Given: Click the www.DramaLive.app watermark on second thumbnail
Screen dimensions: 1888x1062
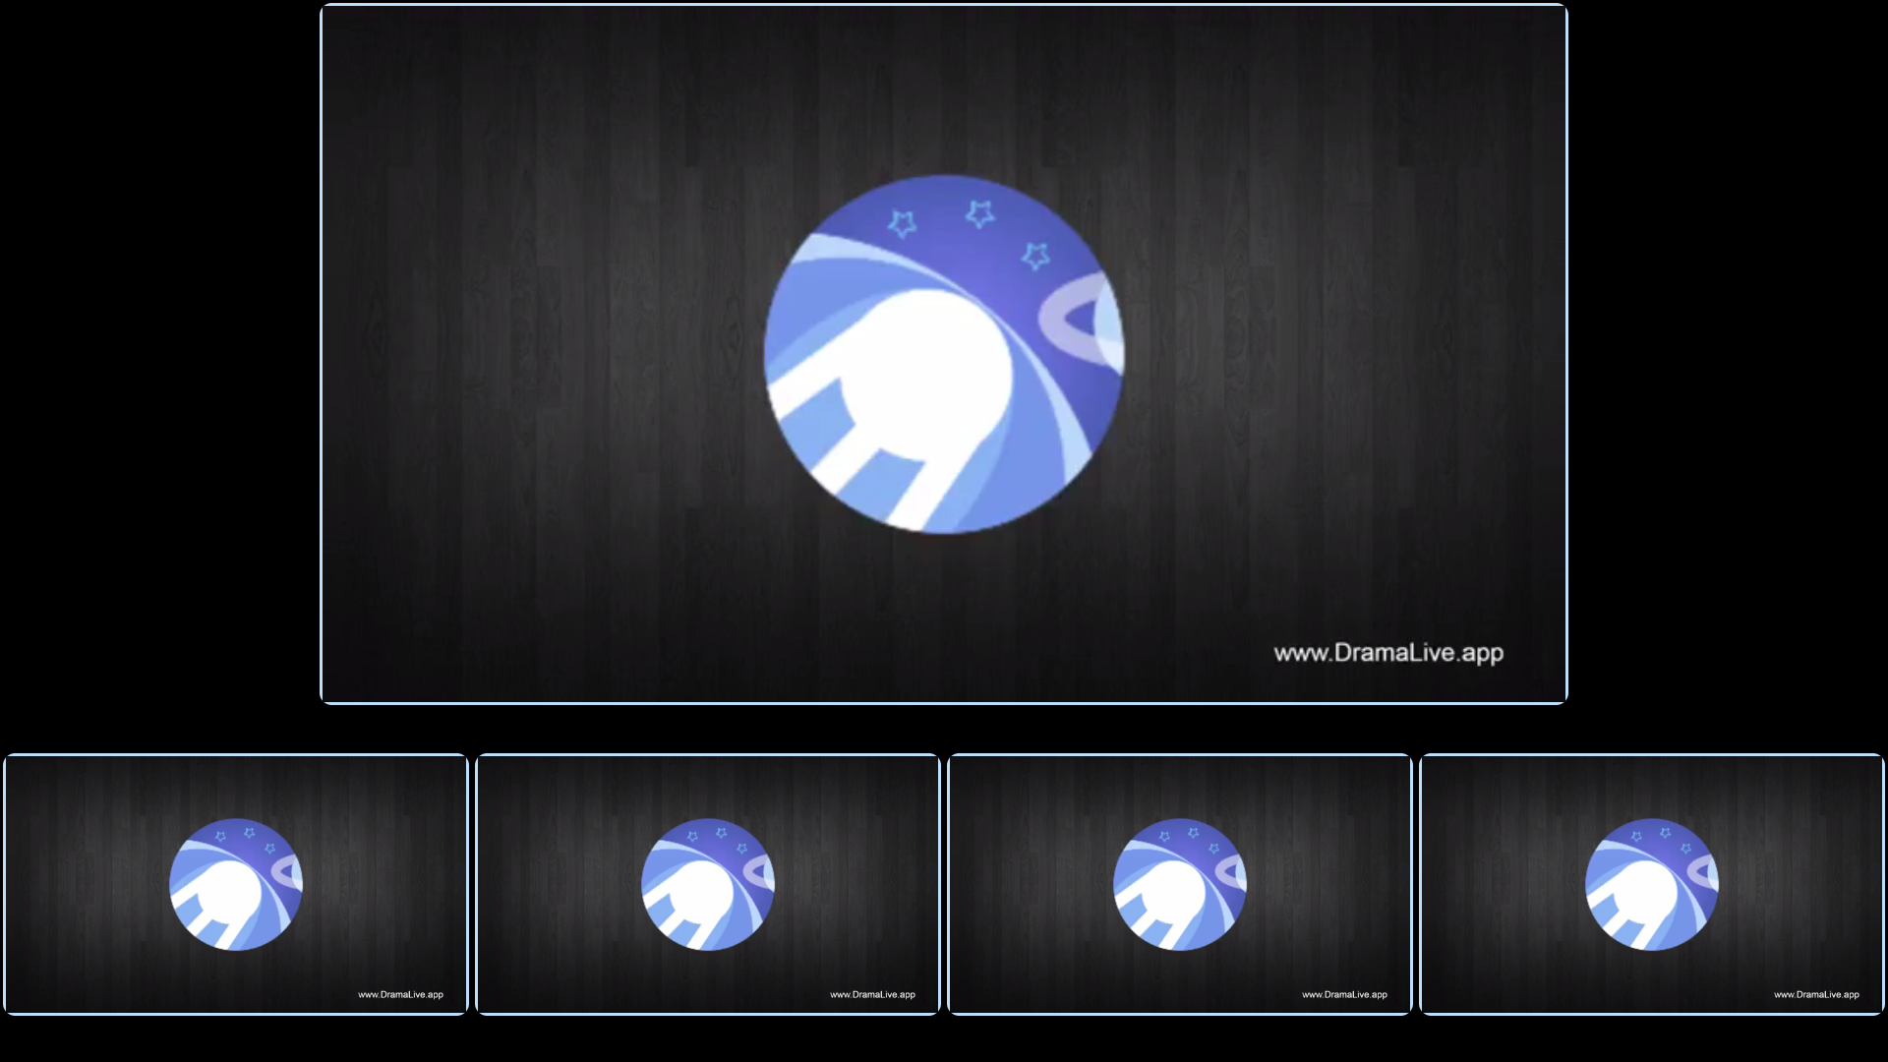Looking at the screenshot, I should [x=872, y=994].
